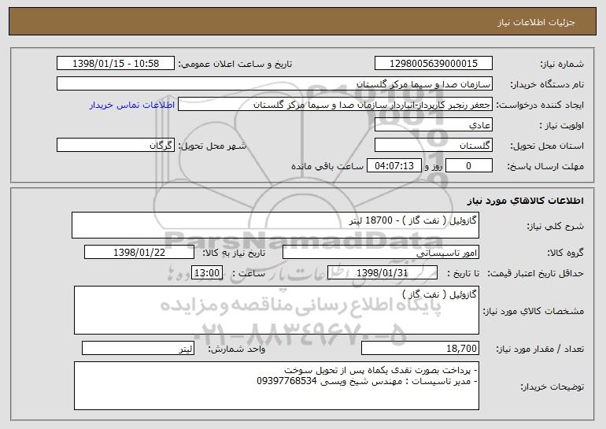Click the label نام دستگاه خریدار

tap(547, 85)
